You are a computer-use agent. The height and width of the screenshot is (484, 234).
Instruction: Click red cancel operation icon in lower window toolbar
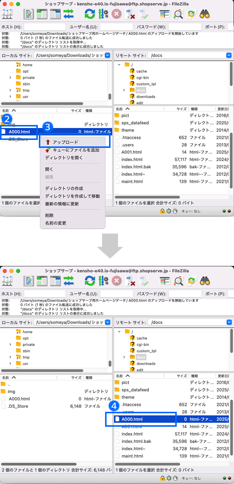(x=117, y=280)
